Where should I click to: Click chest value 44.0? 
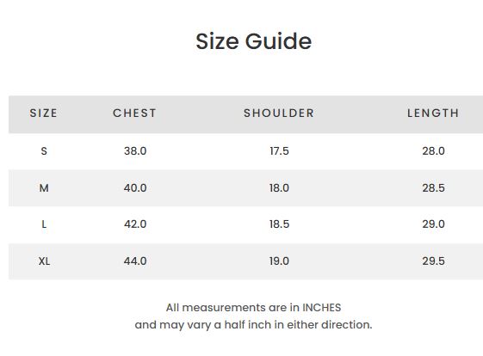(135, 261)
